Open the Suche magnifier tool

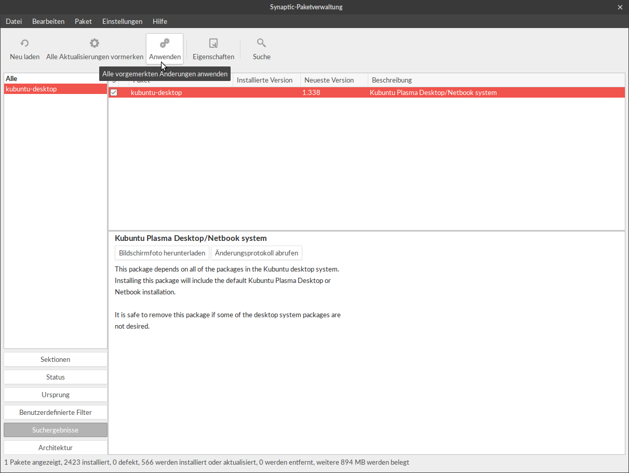pyautogui.click(x=262, y=49)
